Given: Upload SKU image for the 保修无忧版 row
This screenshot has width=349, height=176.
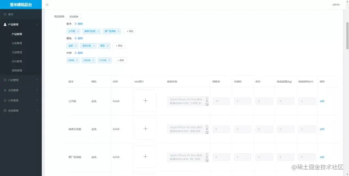Looking at the screenshot, I should 145,129.
